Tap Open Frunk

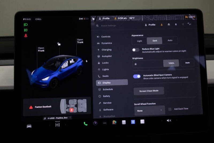click(41, 49)
